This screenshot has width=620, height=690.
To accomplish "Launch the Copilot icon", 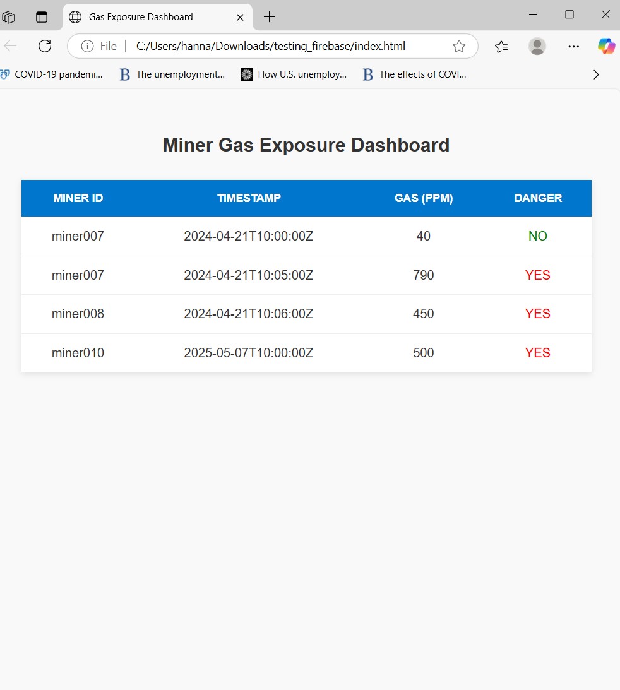I will point(606,46).
